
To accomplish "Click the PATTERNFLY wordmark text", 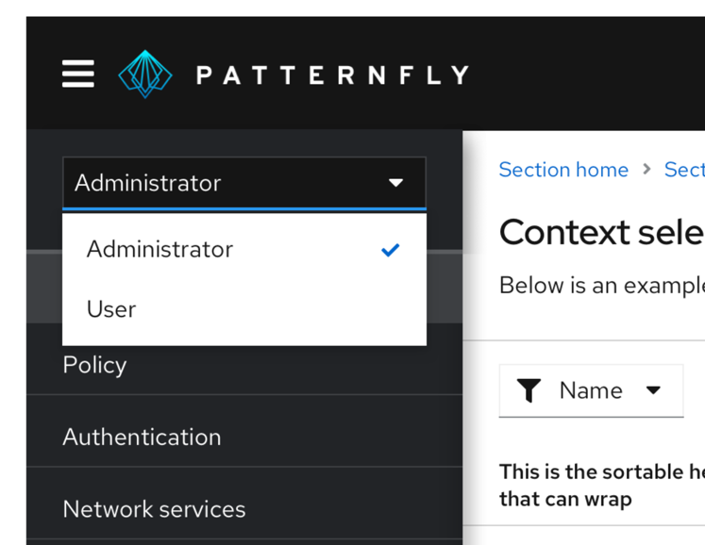I will click(332, 75).
